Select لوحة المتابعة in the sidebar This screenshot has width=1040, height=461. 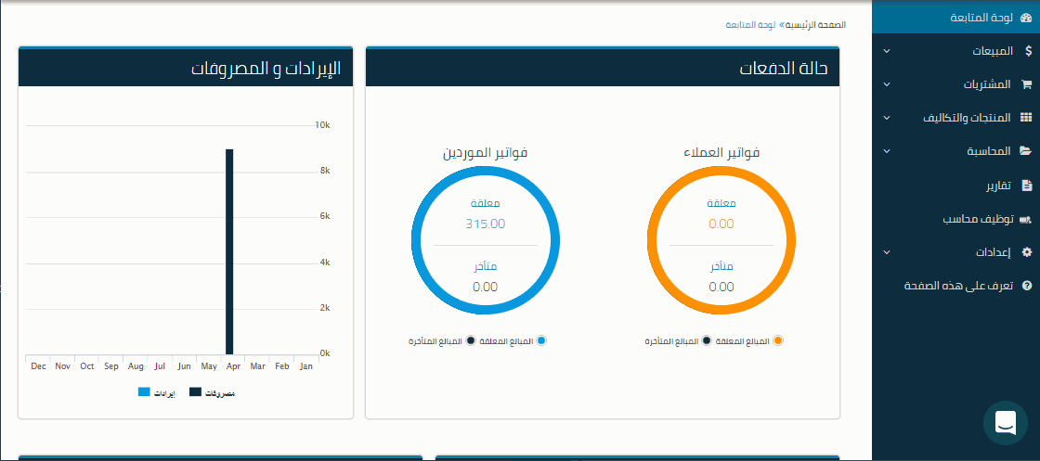click(x=986, y=18)
